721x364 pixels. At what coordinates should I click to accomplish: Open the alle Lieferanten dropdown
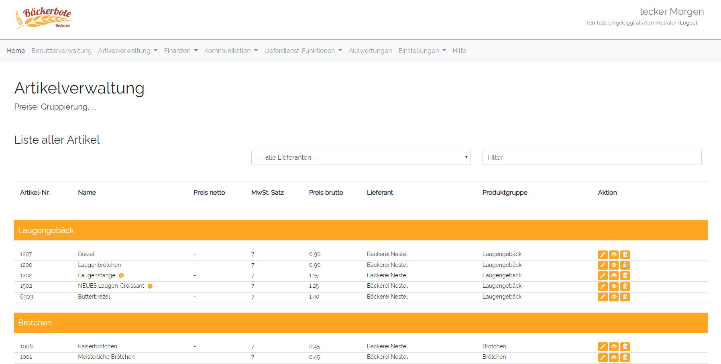point(360,157)
